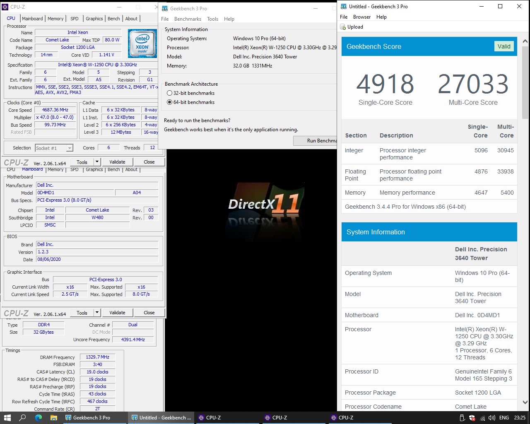This screenshot has width=530, height=424.
Task: Open the Windows Start menu
Action: click(x=7, y=418)
